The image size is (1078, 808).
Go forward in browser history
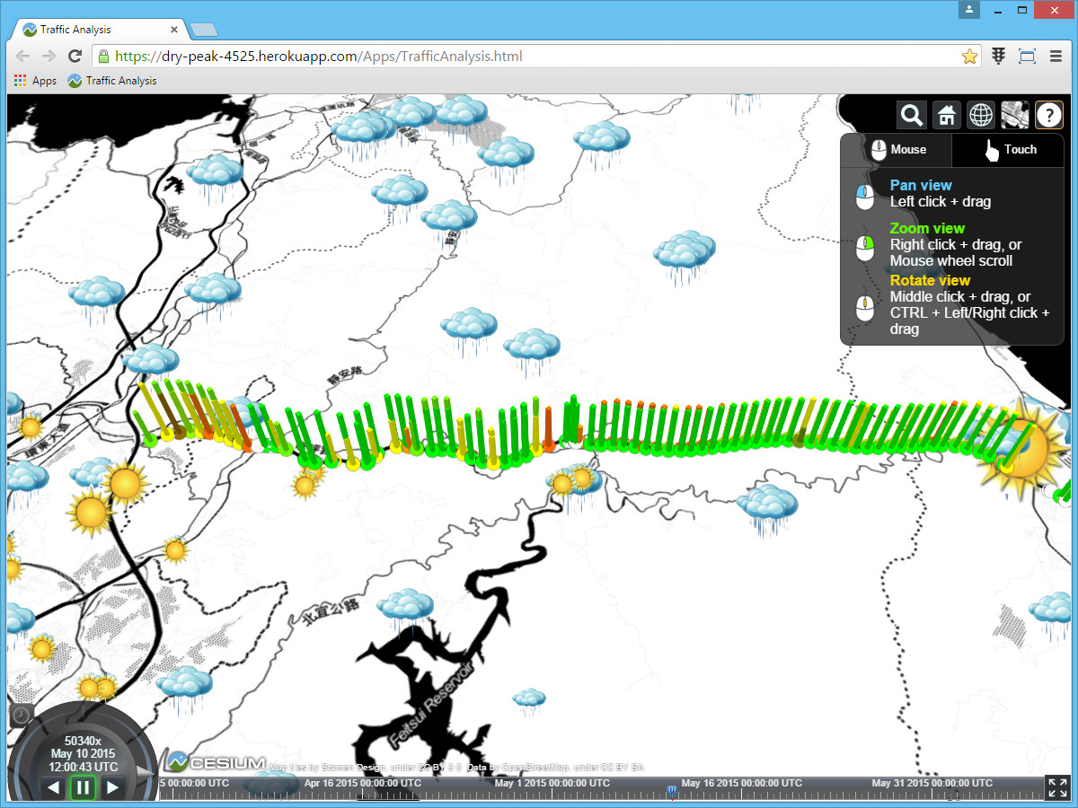[x=49, y=56]
